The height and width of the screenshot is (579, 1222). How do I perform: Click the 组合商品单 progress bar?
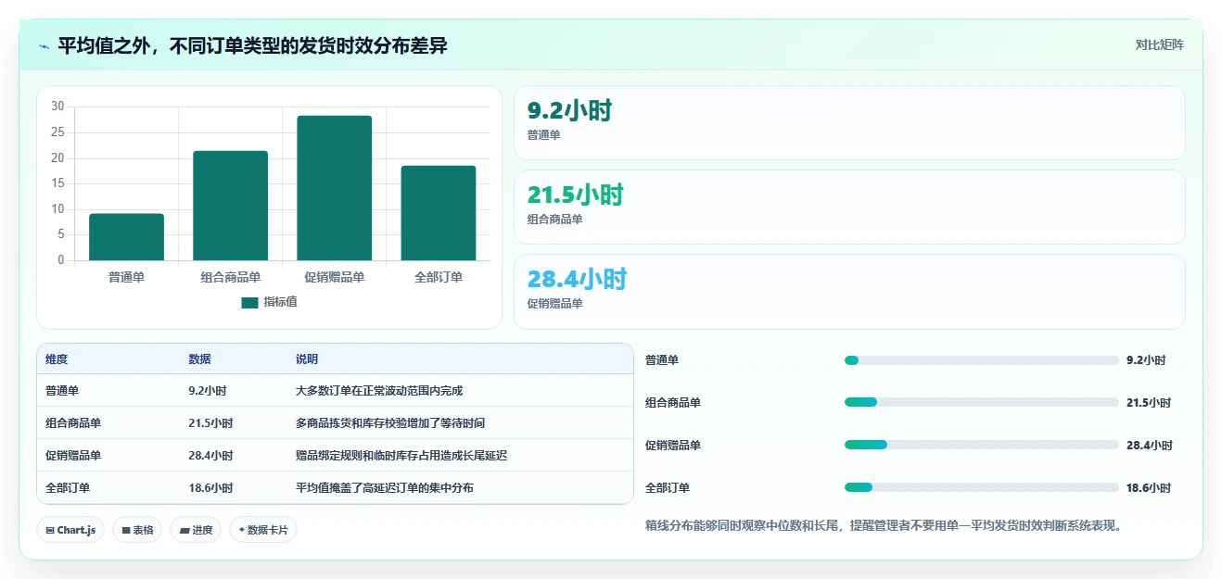[x=981, y=403]
